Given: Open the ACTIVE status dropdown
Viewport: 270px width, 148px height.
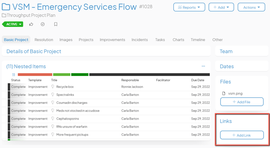Looking at the screenshot, I should (12, 24).
